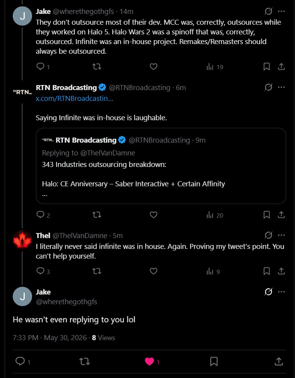
Task: Bookmark main tweet at the bottom action bar
Action: (x=214, y=361)
